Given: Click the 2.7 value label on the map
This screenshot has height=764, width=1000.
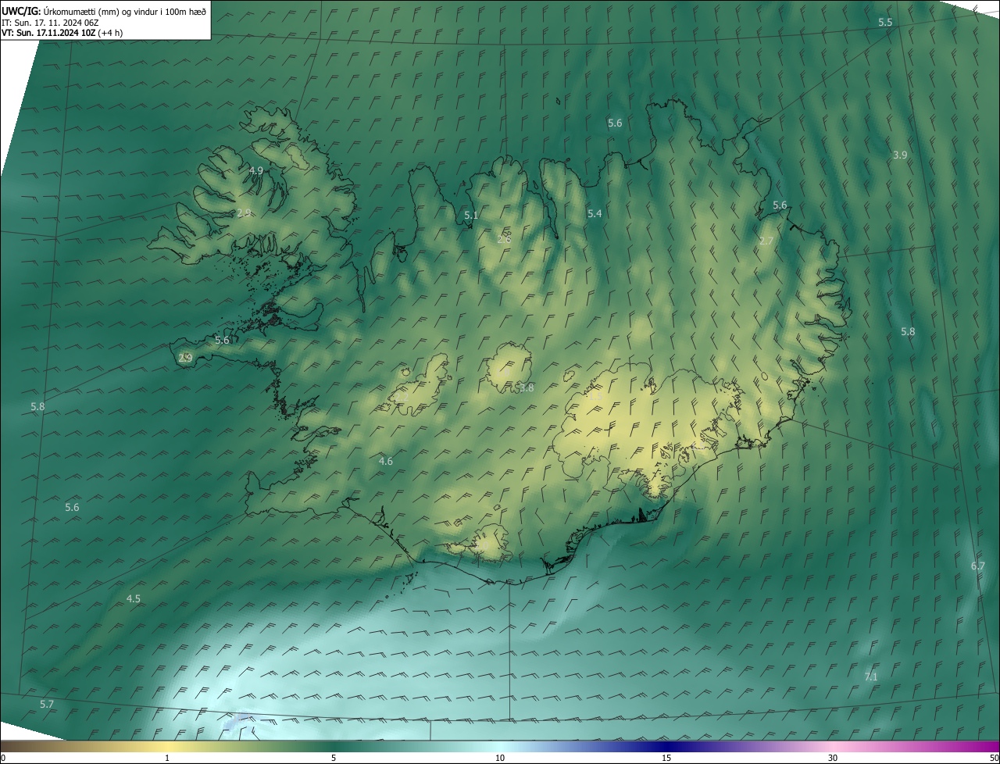Looking at the screenshot, I should (766, 241).
